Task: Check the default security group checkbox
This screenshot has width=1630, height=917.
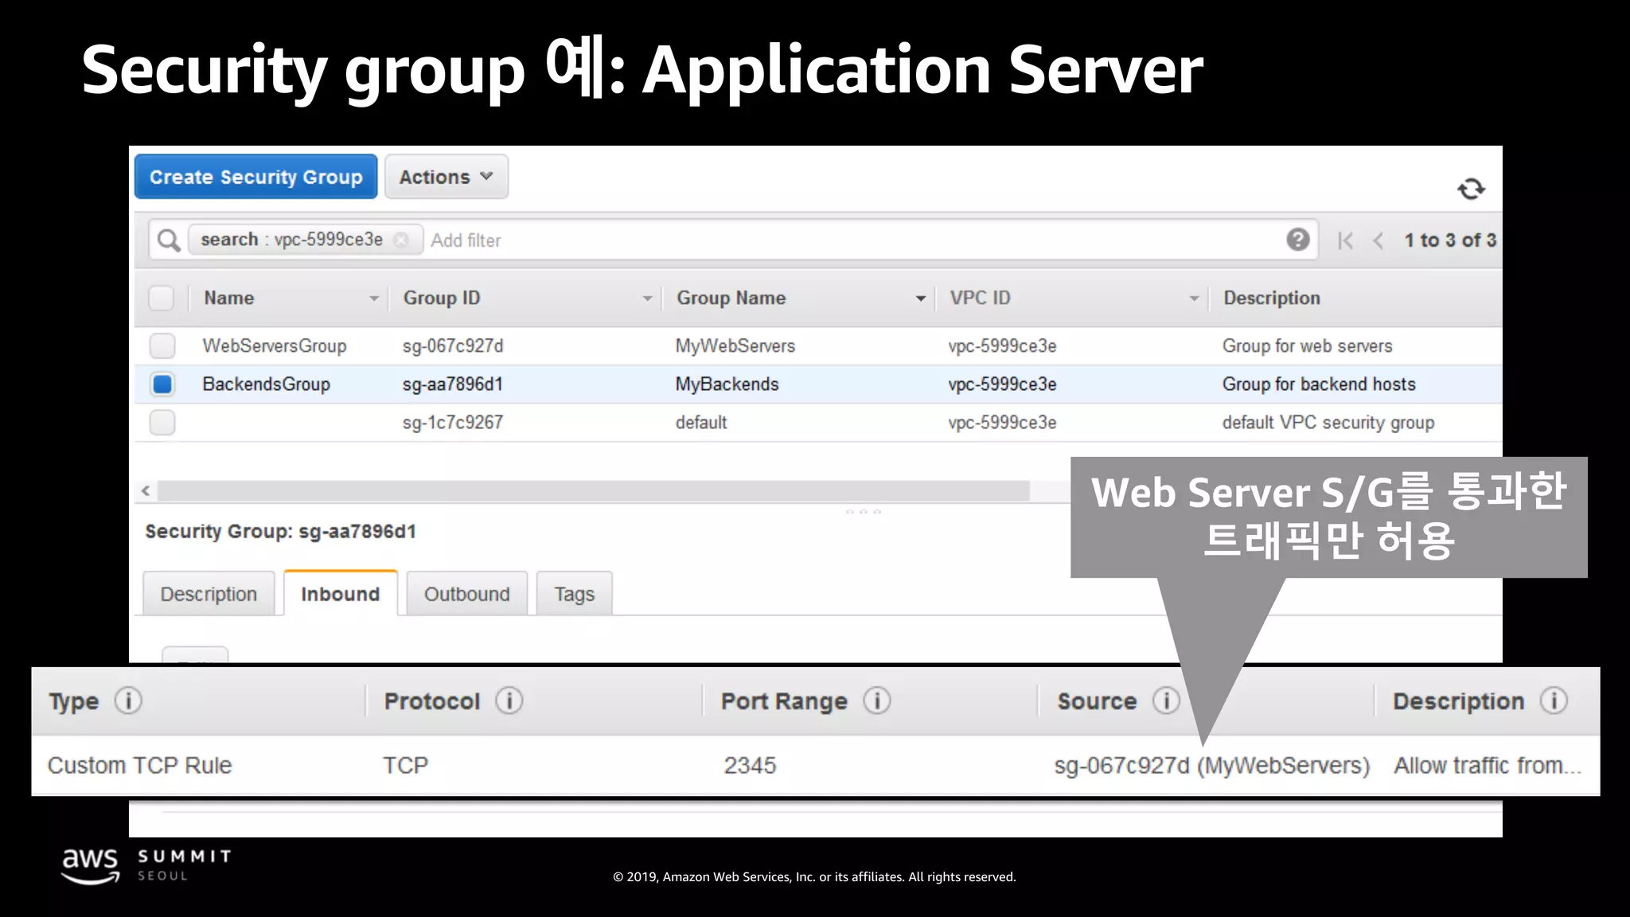Action: (x=162, y=422)
